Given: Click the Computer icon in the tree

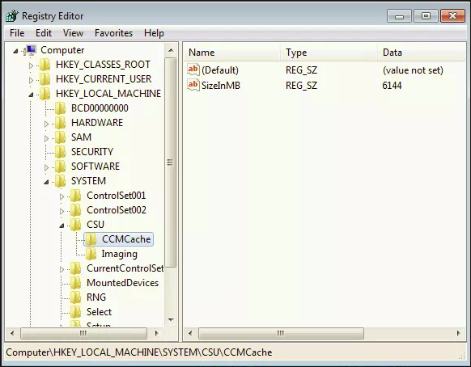Looking at the screenshot, I should pyautogui.click(x=30, y=50).
